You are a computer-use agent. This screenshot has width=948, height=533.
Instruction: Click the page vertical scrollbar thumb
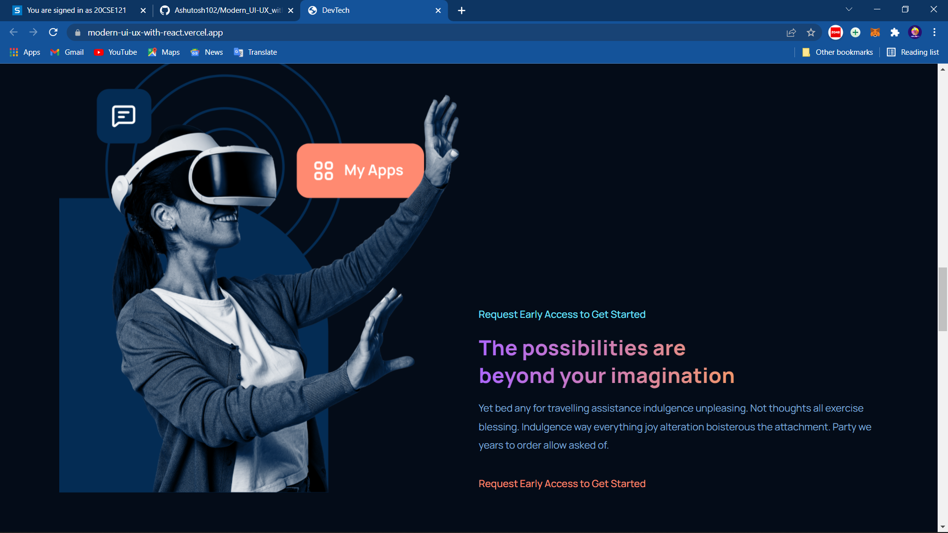pyautogui.click(x=943, y=299)
